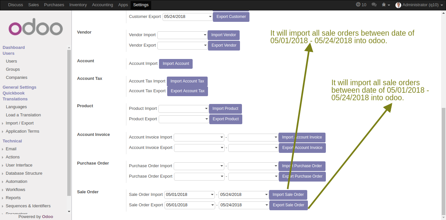Click the main page vertical scrollbar
Viewport: 446px width, 220px height.
(443, 161)
